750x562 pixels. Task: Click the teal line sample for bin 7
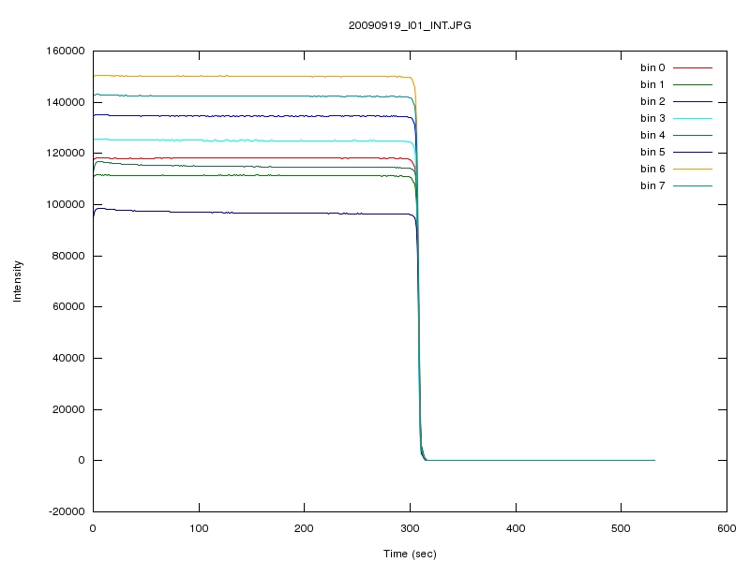(693, 185)
